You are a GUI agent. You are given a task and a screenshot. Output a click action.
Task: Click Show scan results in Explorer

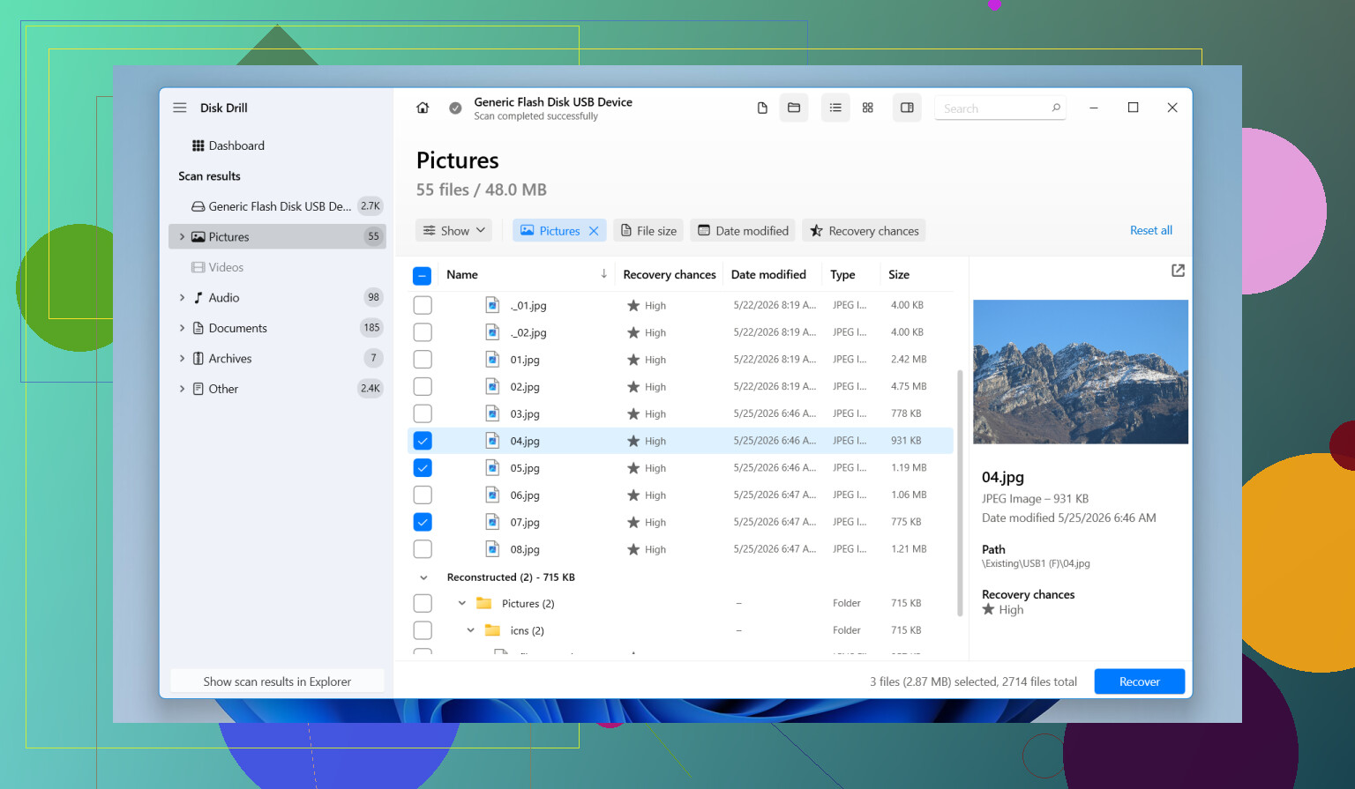[x=277, y=681]
